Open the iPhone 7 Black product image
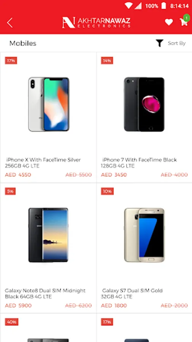This screenshot has width=192, height=342. pos(144,104)
